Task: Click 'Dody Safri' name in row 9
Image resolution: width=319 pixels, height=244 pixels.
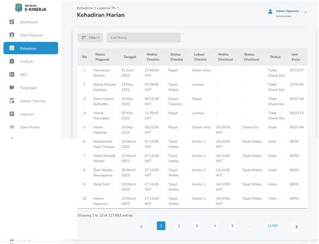Action: [x=102, y=184]
